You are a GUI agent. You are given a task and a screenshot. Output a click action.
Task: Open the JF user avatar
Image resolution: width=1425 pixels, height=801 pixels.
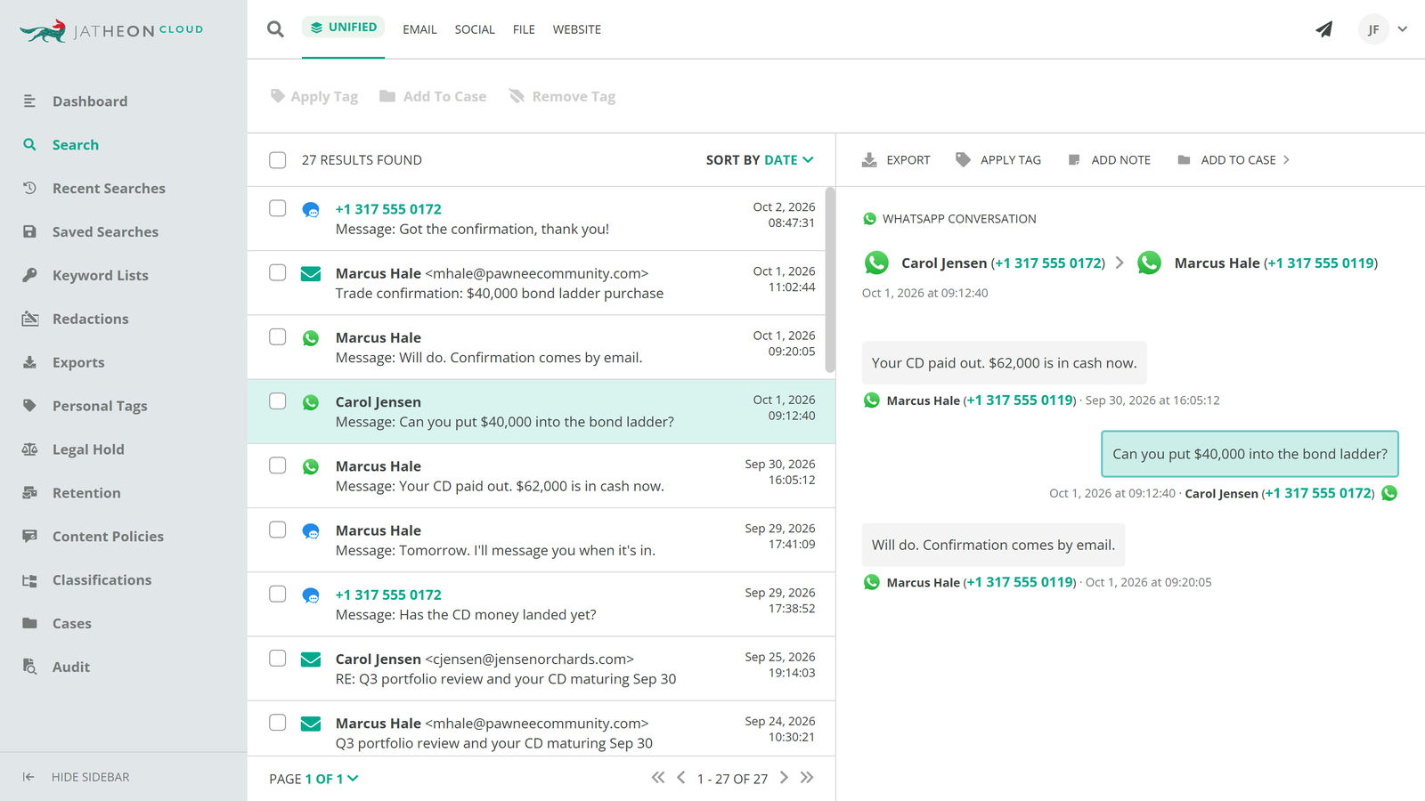[1373, 29]
